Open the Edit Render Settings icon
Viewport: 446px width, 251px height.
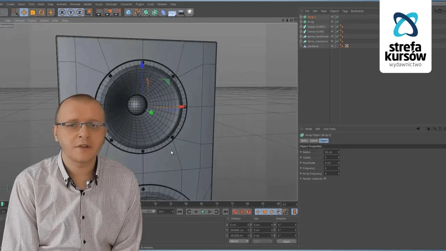tap(116, 13)
